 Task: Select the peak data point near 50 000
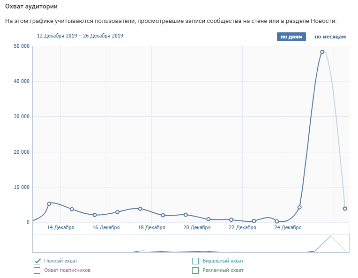[322, 52]
